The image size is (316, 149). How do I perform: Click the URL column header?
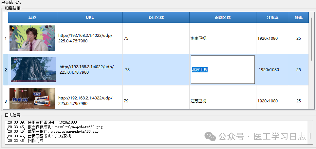(x=90, y=18)
